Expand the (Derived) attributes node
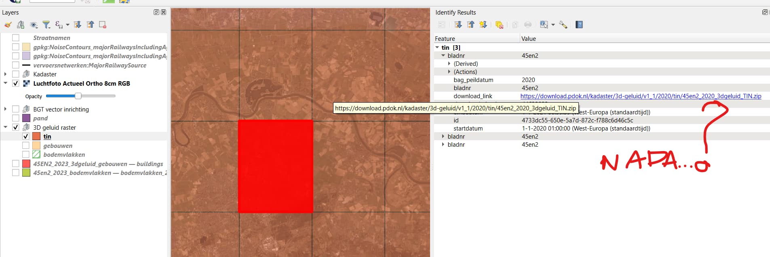 (449, 63)
